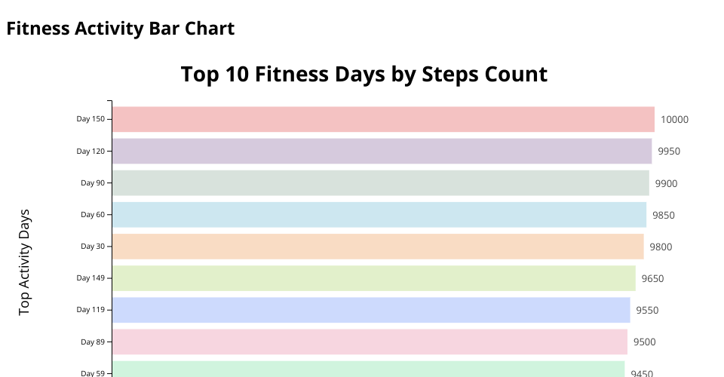Click the 9950 steps value label
The image size is (724, 377).
[669, 151]
